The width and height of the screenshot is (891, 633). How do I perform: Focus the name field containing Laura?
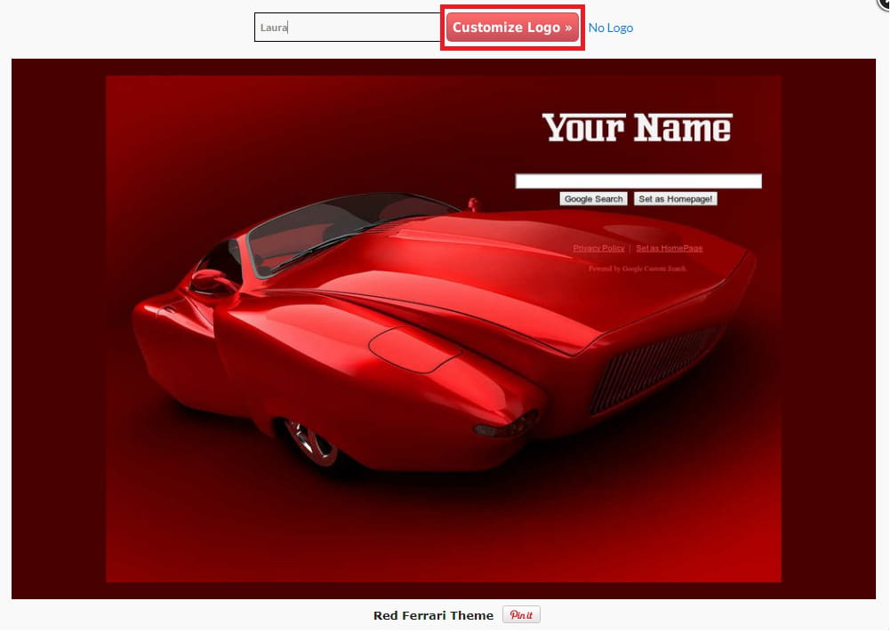coord(347,28)
